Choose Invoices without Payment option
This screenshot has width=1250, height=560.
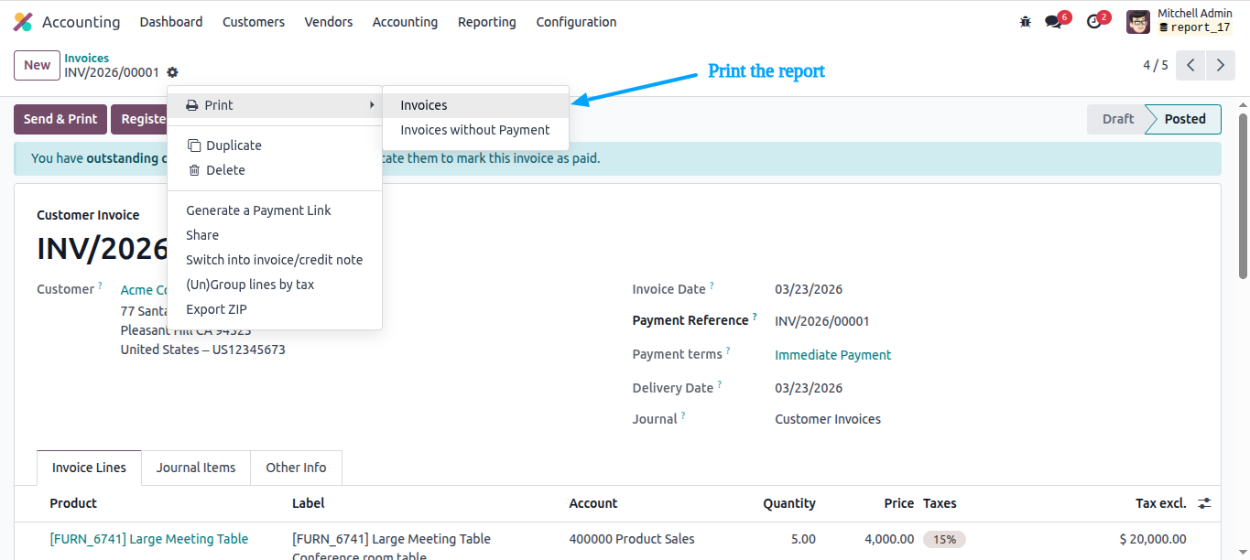tap(476, 130)
